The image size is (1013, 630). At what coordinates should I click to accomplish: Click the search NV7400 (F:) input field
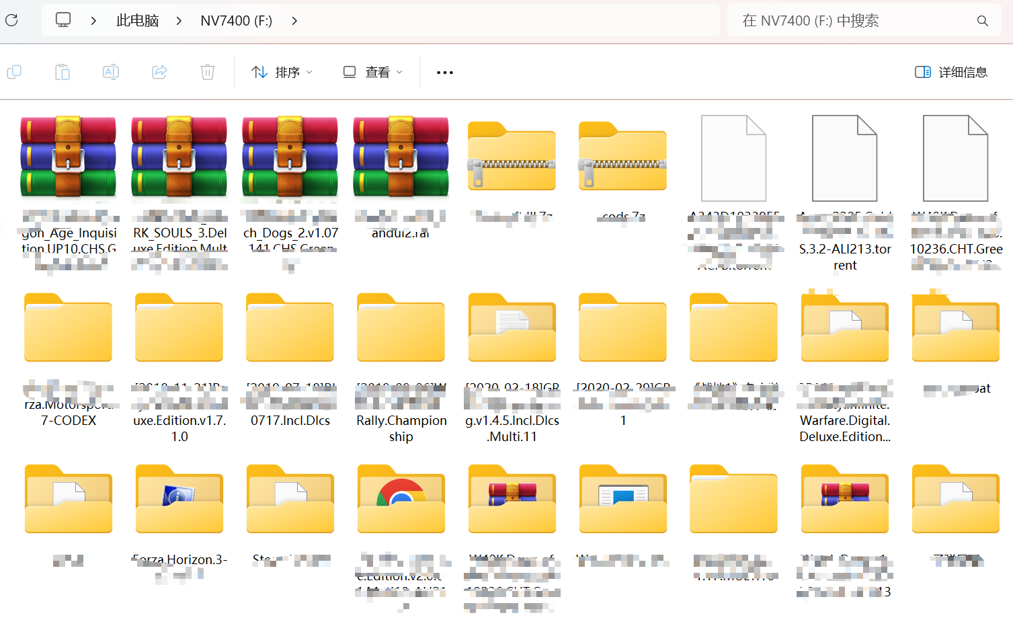tap(854, 21)
